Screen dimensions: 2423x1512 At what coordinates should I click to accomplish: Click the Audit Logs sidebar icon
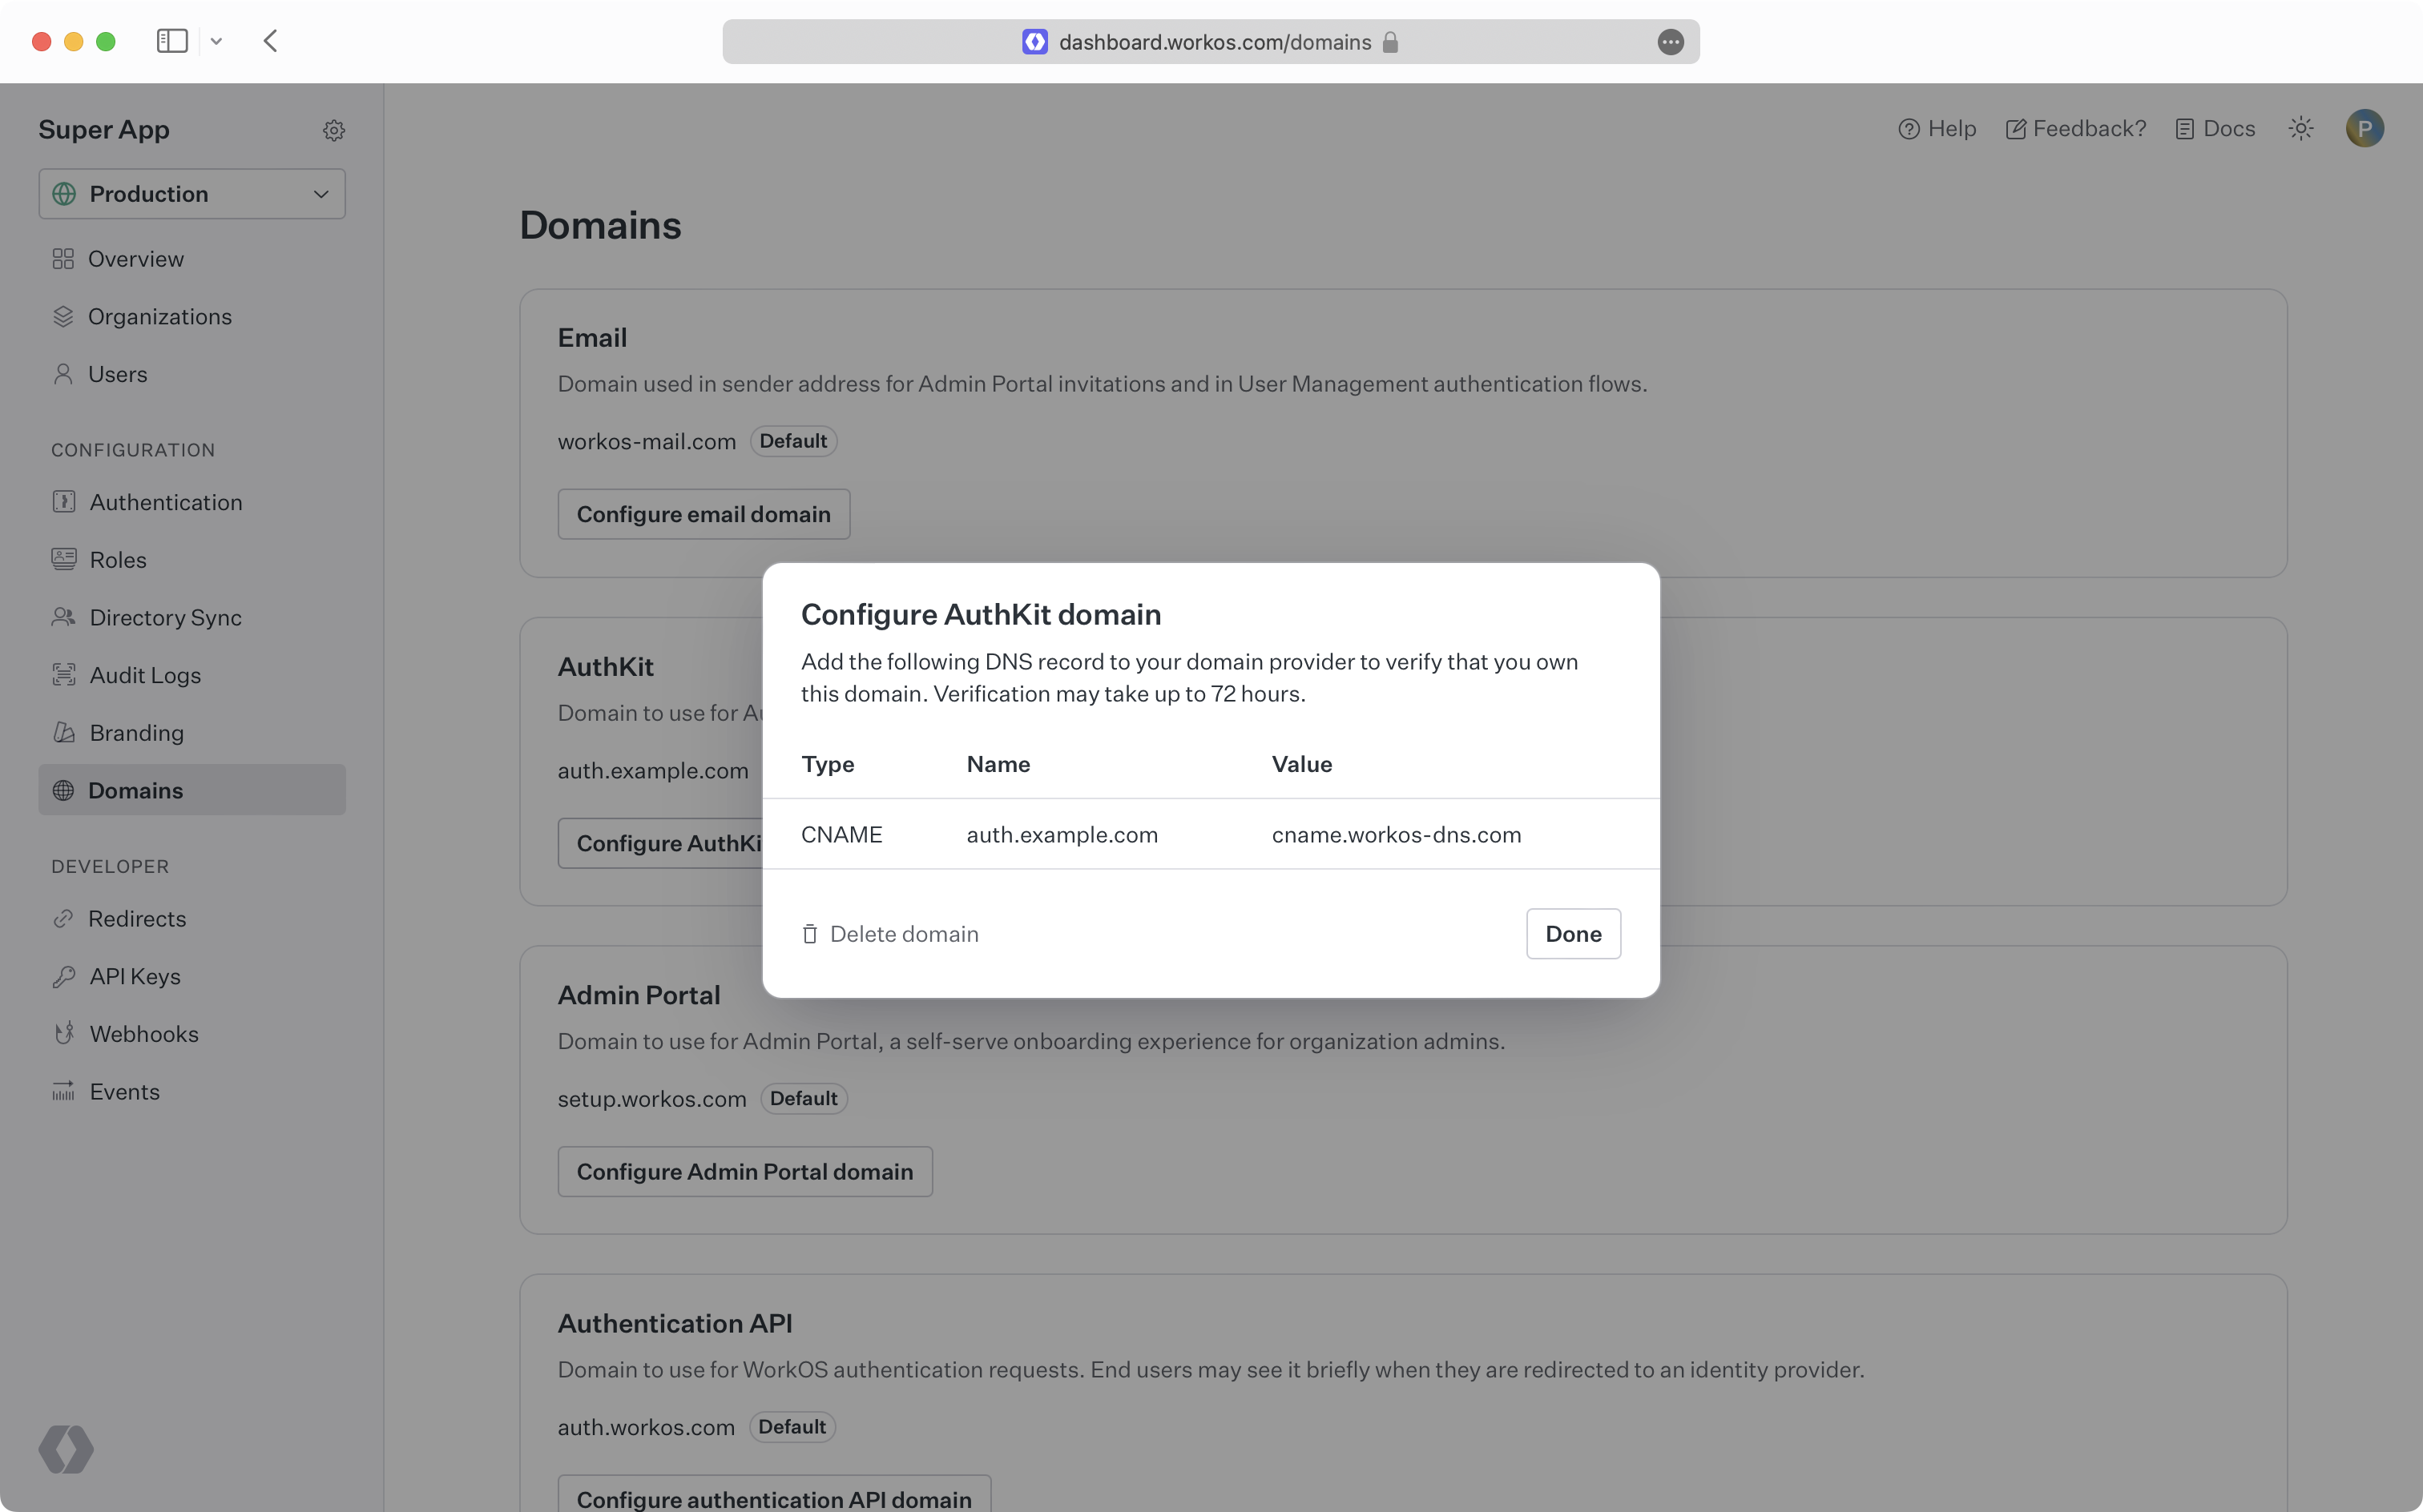[62, 674]
